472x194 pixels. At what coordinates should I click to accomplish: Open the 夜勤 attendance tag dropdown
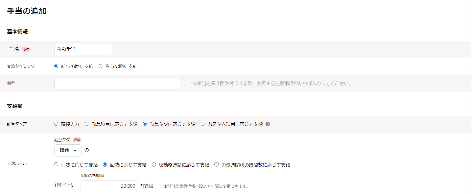[68, 150]
